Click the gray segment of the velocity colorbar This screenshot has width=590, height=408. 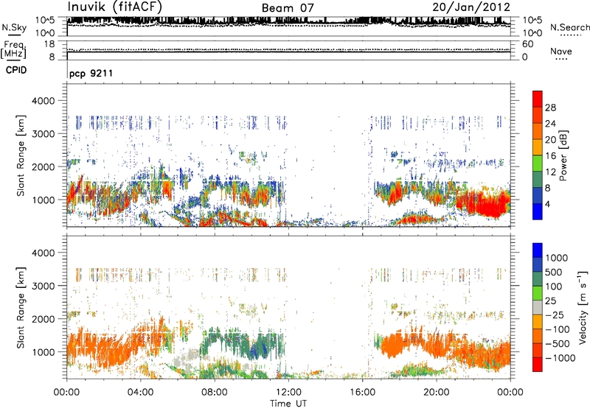[x=538, y=307]
